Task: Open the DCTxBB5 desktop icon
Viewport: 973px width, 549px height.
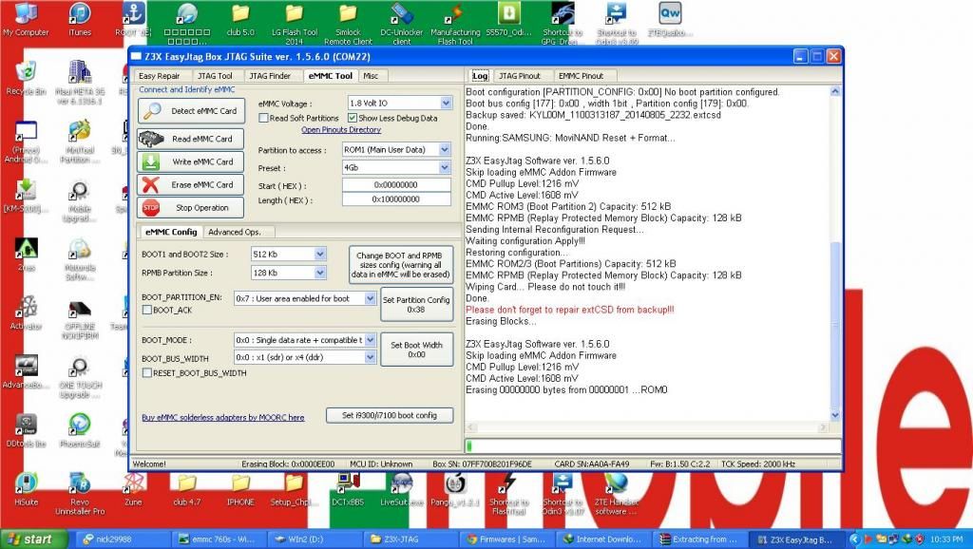Action: [x=348, y=490]
